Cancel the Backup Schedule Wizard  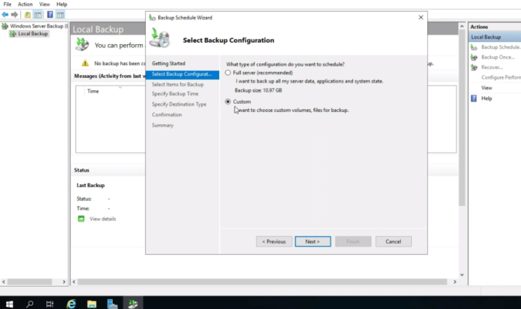click(393, 241)
